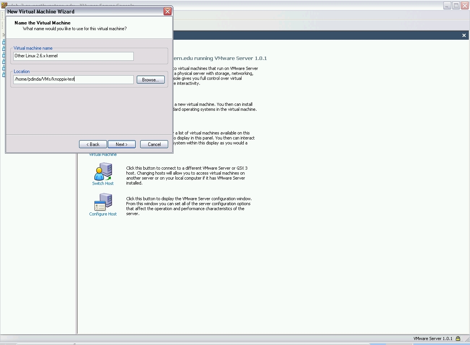This screenshot has width=470, height=345.
Task: Maximize the VMware Server Console window
Action: pos(456,5)
